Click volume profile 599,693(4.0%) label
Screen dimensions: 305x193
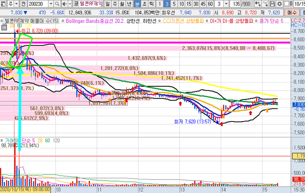click(x=52, y=113)
